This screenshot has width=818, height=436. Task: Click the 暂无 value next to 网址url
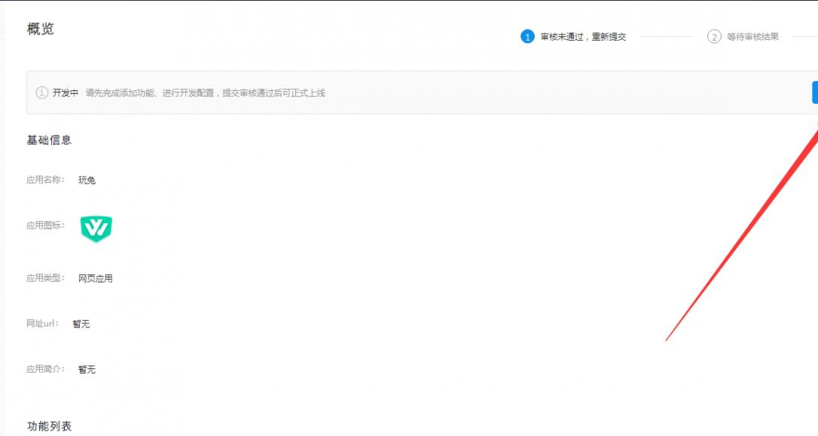point(81,324)
